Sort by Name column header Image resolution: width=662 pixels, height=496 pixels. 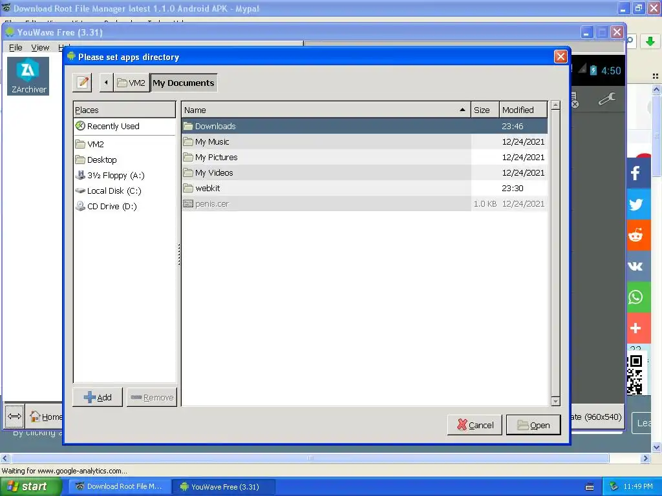pyautogui.click(x=326, y=110)
